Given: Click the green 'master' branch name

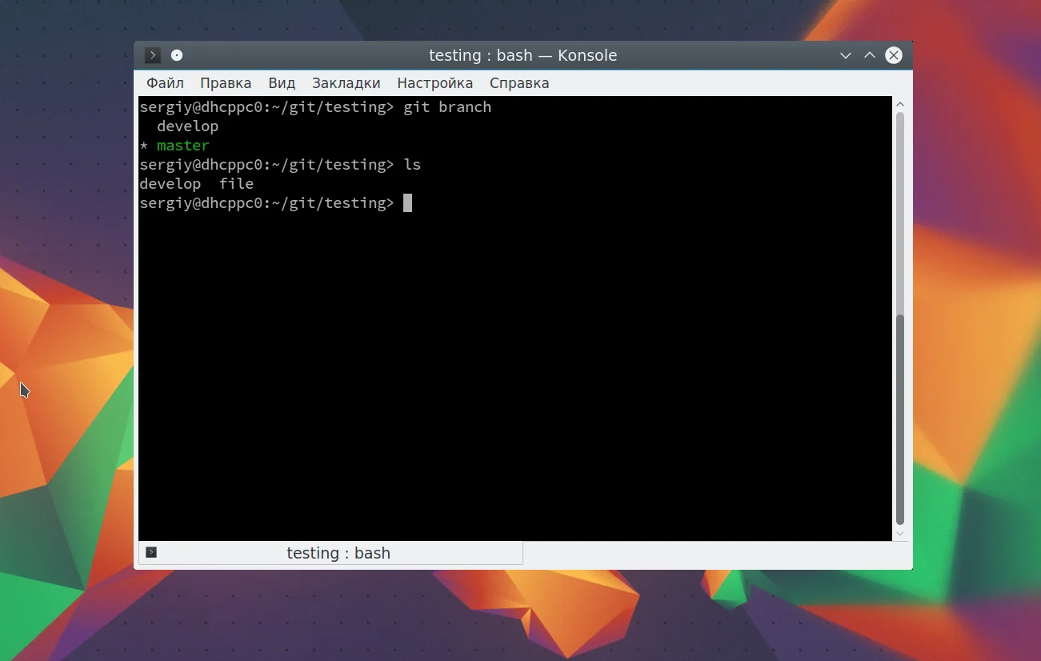Looking at the screenshot, I should tap(183, 146).
